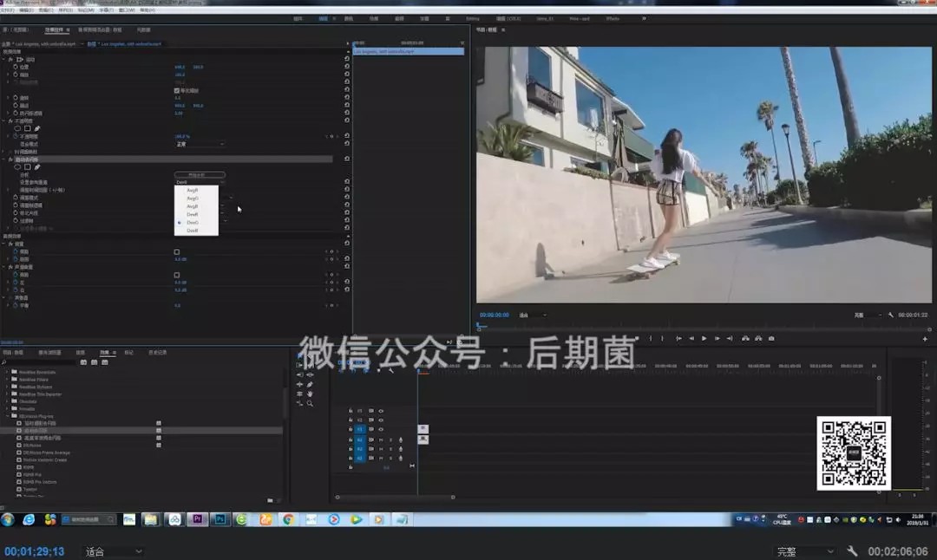Select free-draw bezier pen under Opacity effect
Screen dimensions: 937x560
click(37, 128)
